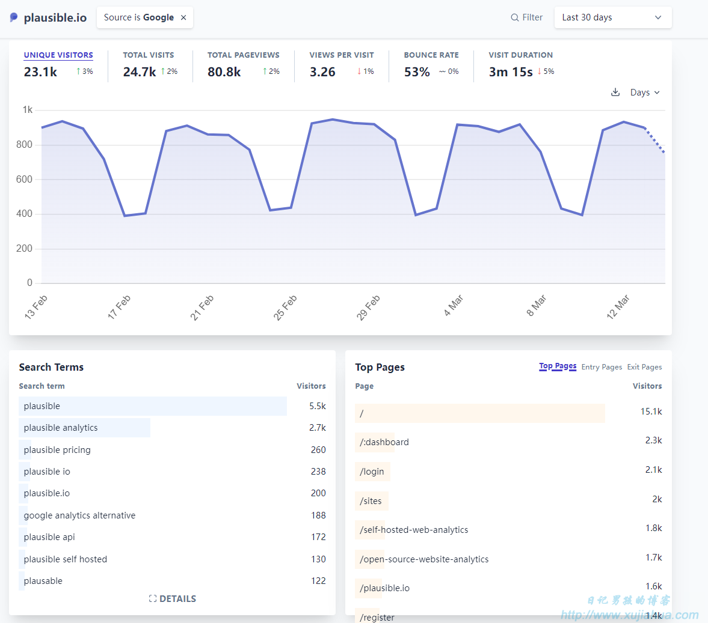Click the 17 Feb label on the graph axis
Image resolution: width=708 pixels, height=623 pixels.
click(119, 307)
